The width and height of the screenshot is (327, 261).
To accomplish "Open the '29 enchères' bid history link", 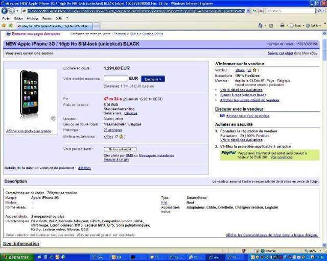I will [x=112, y=130].
